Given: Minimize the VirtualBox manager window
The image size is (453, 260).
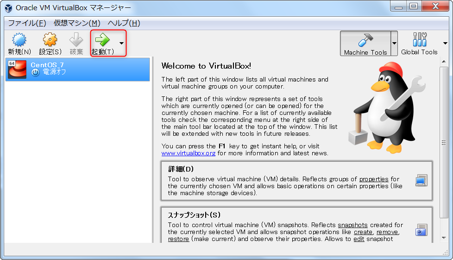Looking at the screenshot, I should (x=399, y=6).
